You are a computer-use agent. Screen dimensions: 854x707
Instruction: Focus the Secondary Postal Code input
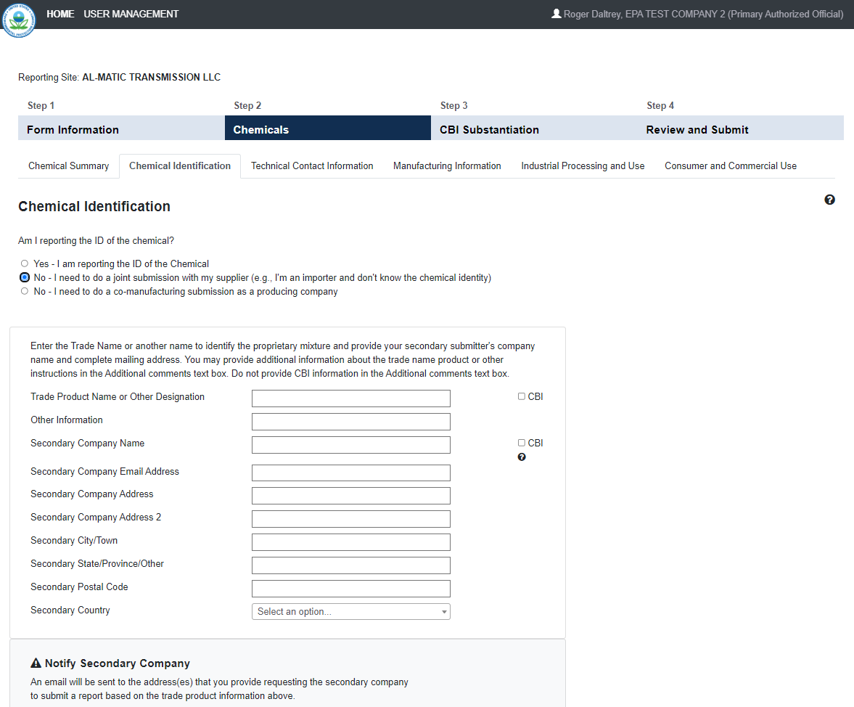[350, 588]
